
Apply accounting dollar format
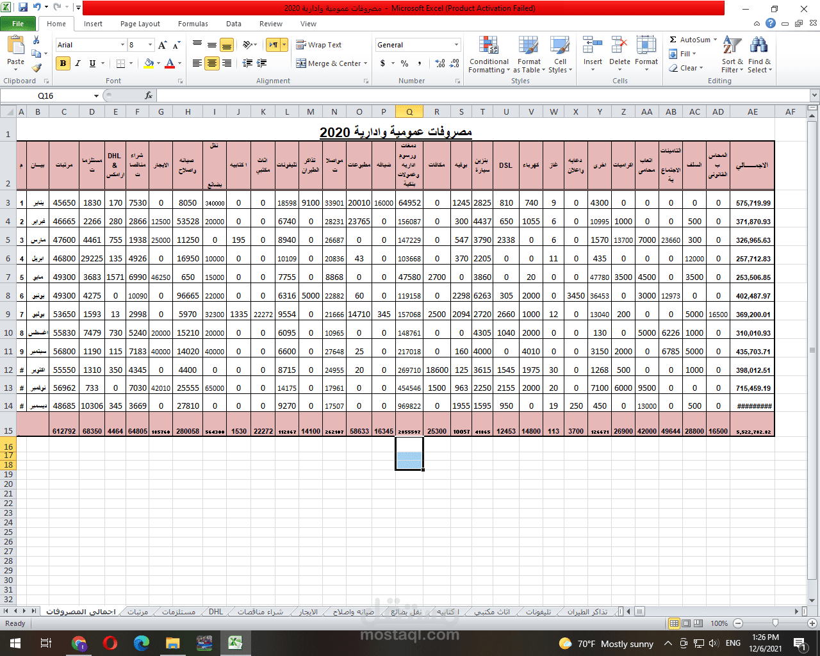(382, 63)
